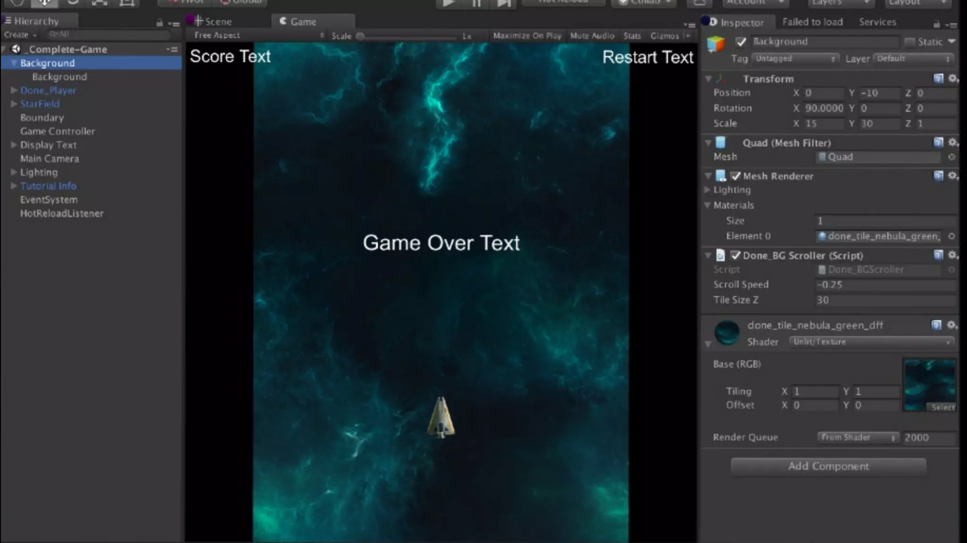Click the Add Component button

pyautogui.click(x=828, y=466)
